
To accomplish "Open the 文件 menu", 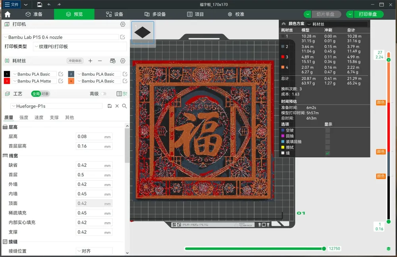I will [x=12, y=4].
